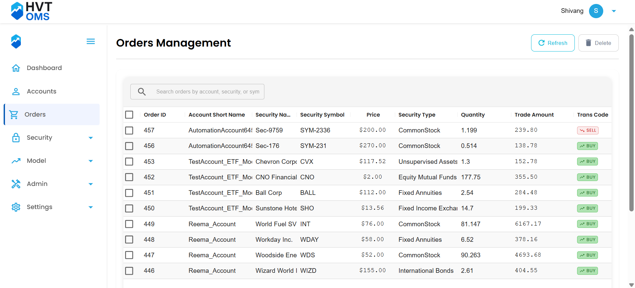Check the box for order 457
Image resolution: width=635 pixels, height=288 pixels.
pyautogui.click(x=129, y=130)
